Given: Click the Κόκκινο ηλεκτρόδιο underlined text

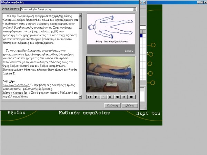Looking at the screenshot, I should point(16,85).
